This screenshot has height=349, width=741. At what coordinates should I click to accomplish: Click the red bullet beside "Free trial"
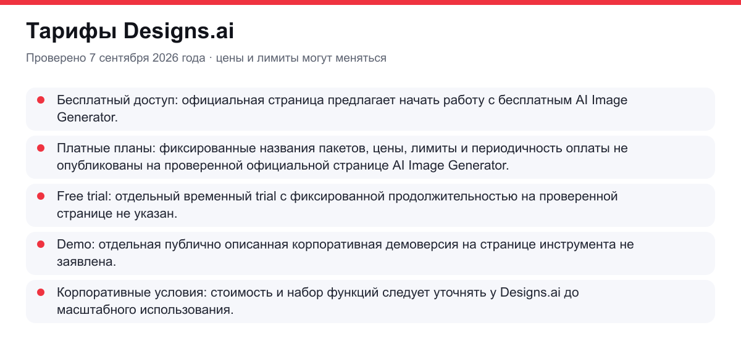(x=41, y=196)
